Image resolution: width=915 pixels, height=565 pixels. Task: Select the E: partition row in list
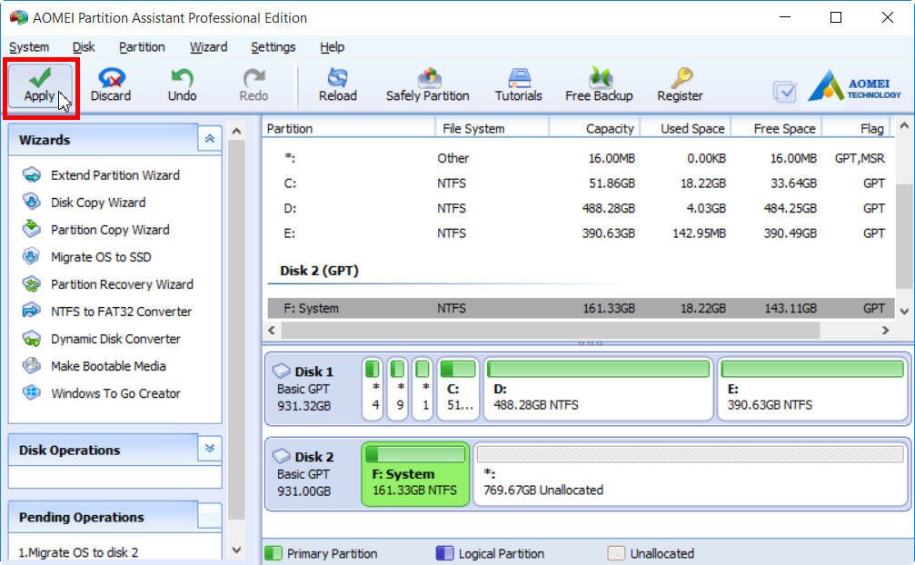581,233
